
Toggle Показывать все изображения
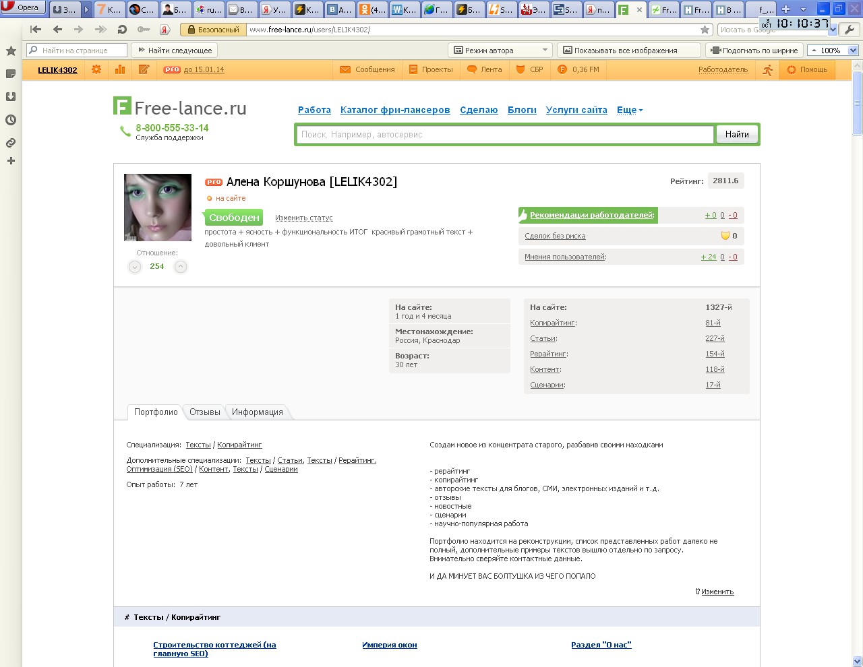628,51
